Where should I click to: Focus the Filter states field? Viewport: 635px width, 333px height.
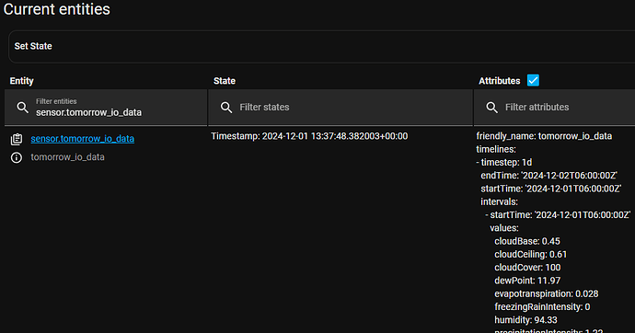pos(341,108)
